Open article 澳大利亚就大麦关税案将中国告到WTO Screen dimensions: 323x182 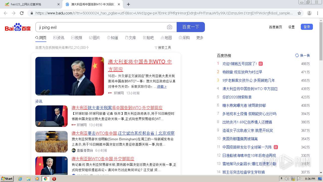117,108
